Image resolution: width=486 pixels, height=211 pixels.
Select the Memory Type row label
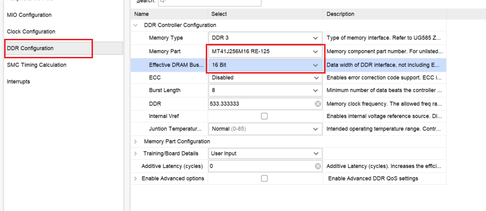[x=166, y=38]
